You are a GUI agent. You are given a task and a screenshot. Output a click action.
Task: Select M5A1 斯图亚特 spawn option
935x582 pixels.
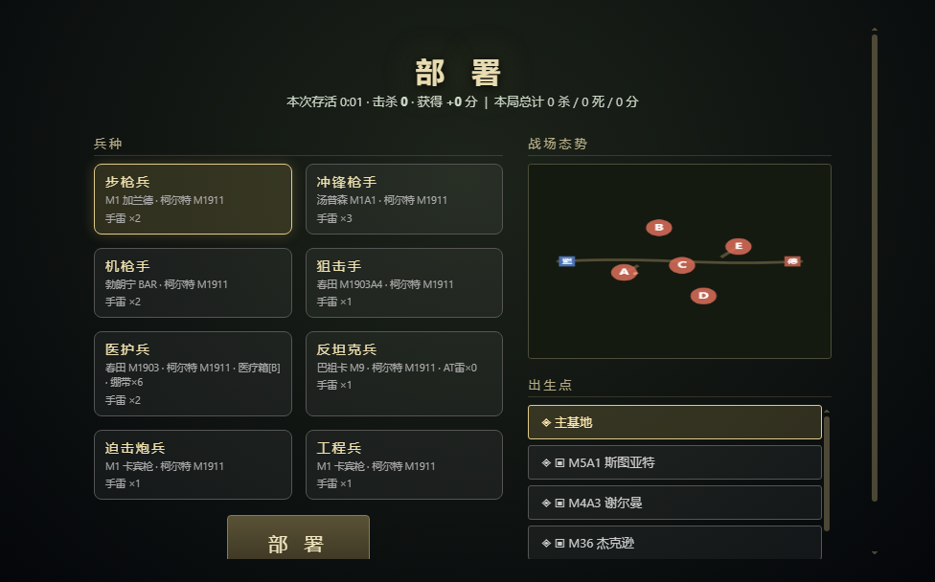tap(674, 462)
